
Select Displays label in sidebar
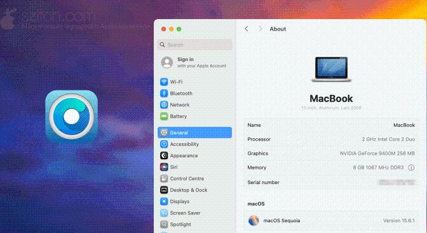[180, 201]
